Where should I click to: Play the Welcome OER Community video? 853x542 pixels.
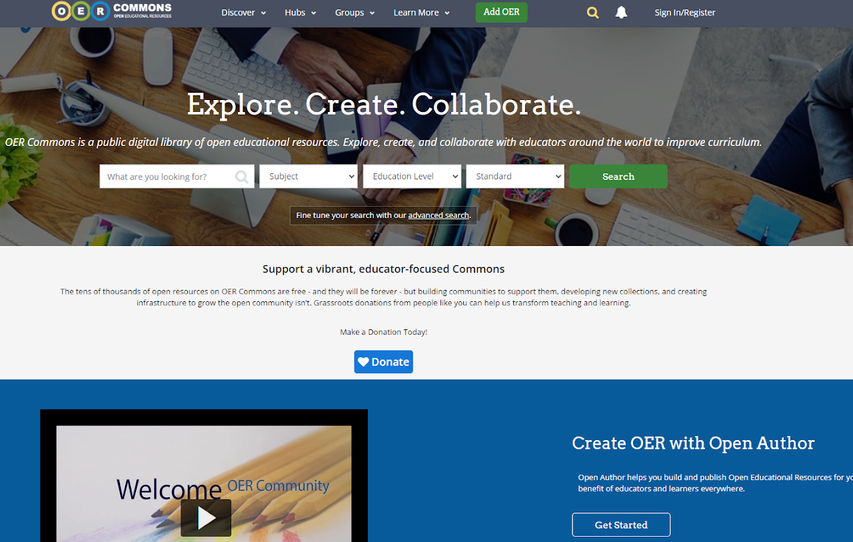pyautogui.click(x=206, y=518)
